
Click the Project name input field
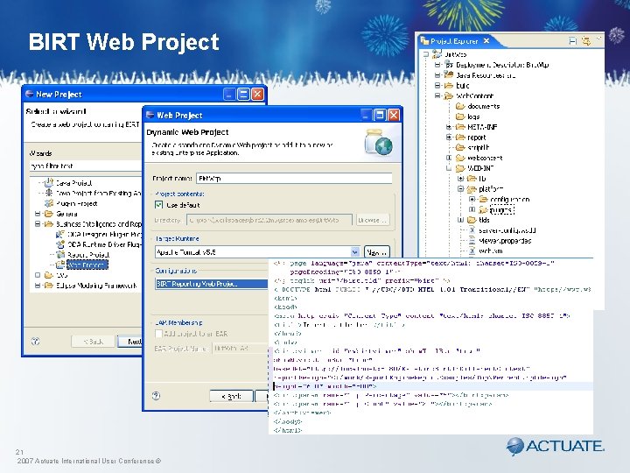(294, 178)
